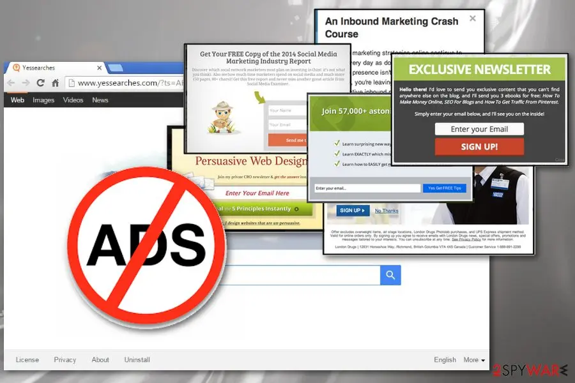
Task: Click the blue SIGN UP button
Action: pyautogui.click(x=353, y=211)
